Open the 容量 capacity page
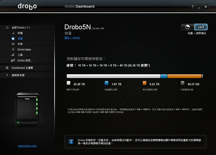Image resolution: width=216 pixels, height=155 pixels. click(x=20, y=39)
